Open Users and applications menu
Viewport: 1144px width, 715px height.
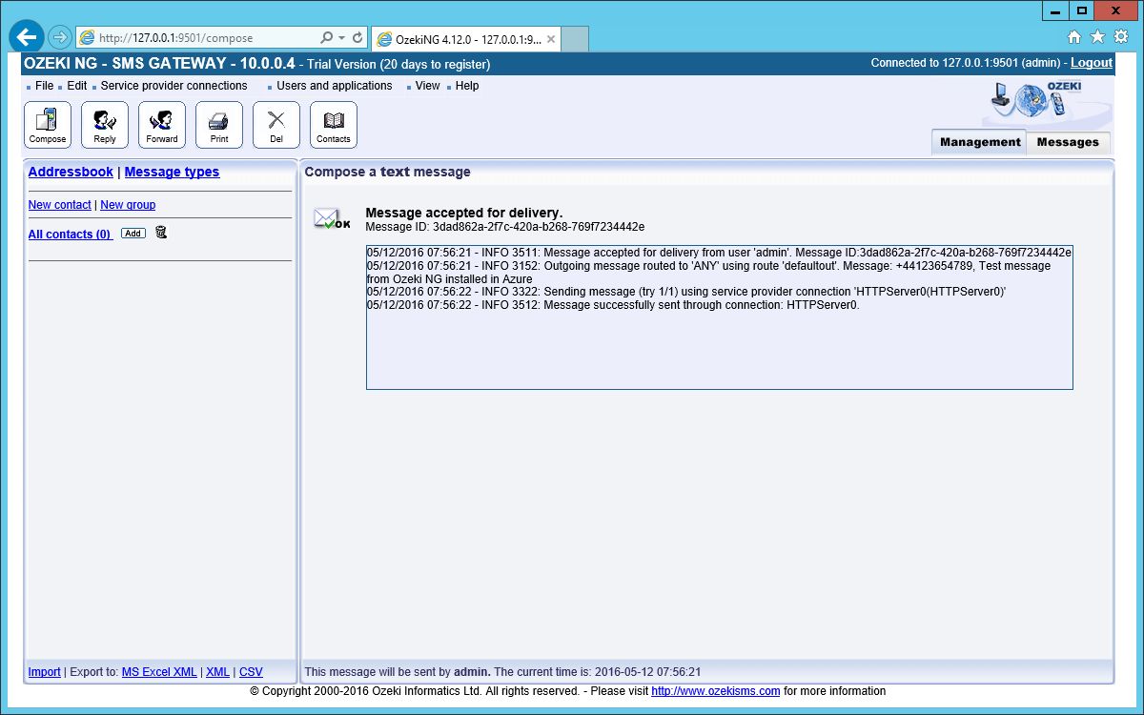click(x=335, y=86)
